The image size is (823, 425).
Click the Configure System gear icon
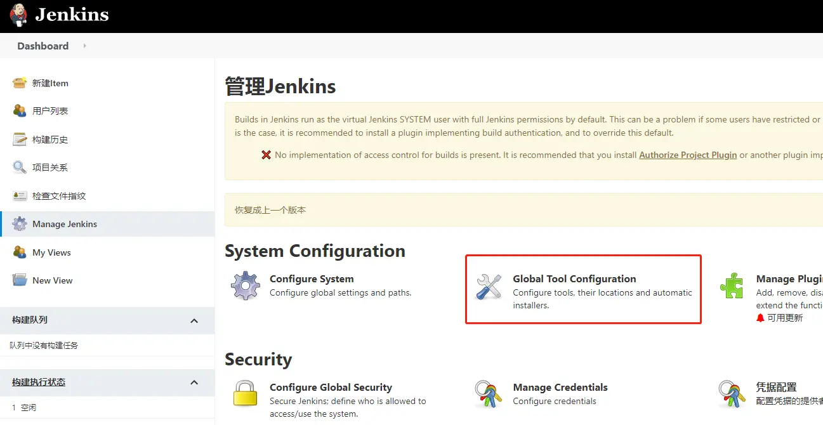(245, 286)
